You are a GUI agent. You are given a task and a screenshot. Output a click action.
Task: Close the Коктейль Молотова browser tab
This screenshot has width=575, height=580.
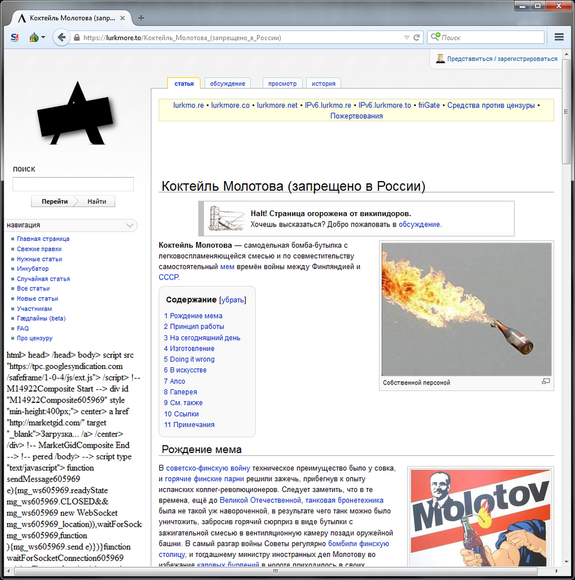122,18
